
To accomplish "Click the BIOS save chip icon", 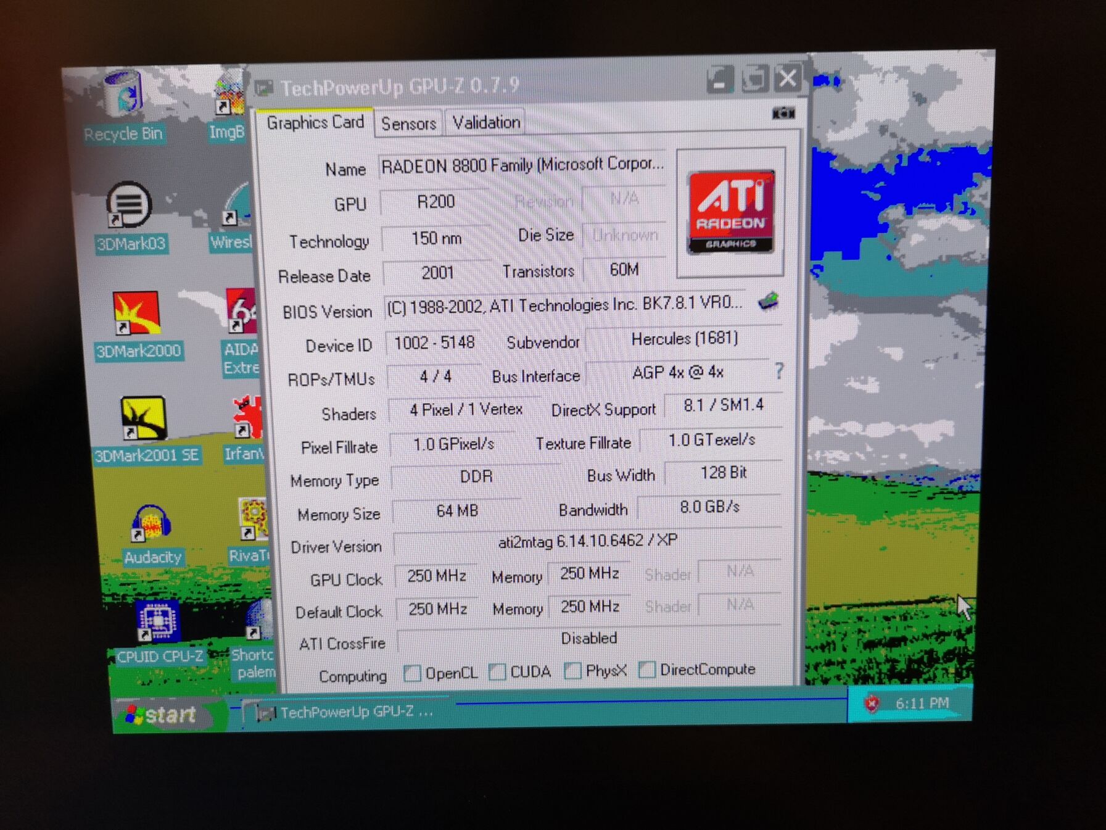I will pos(768,302).
